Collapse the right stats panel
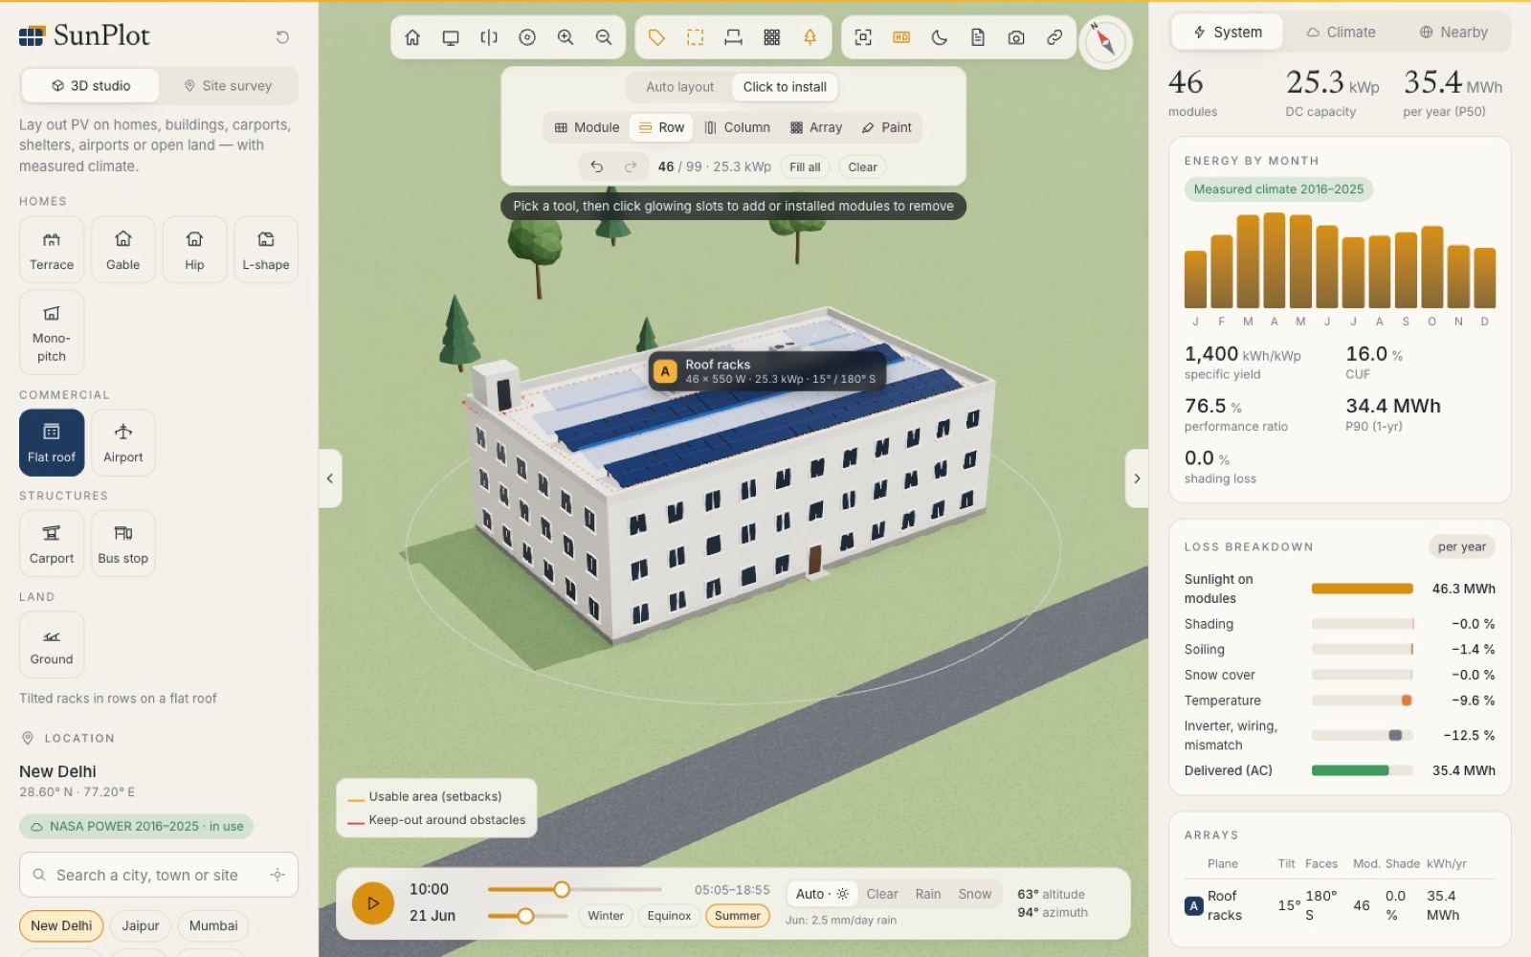This screenshot has height=957, width=1531. 1137,478
